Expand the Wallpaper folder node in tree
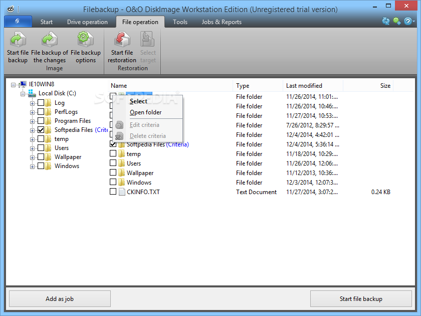421x316 pixels. (x=32, y=157)
